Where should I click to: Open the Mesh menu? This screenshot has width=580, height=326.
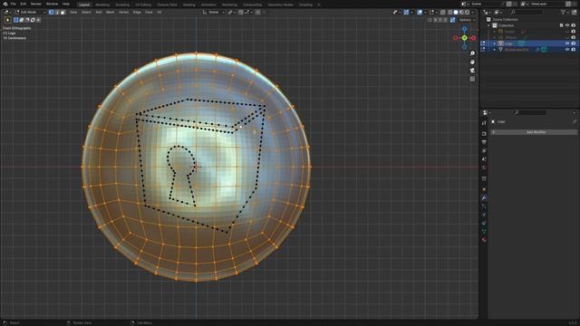111,12
